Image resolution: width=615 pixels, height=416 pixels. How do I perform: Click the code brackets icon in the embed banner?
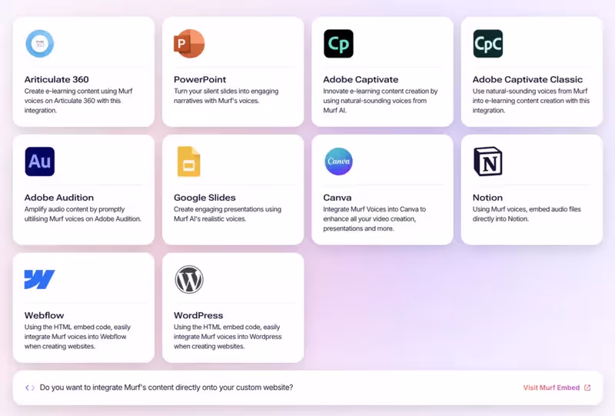[30, 388]
